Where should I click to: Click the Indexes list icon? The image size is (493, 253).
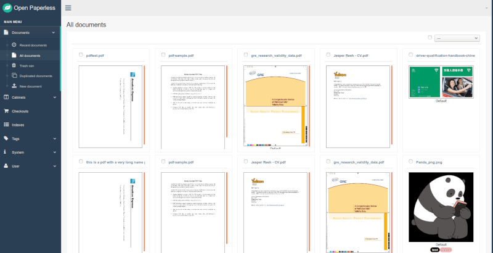click(6, 125)
